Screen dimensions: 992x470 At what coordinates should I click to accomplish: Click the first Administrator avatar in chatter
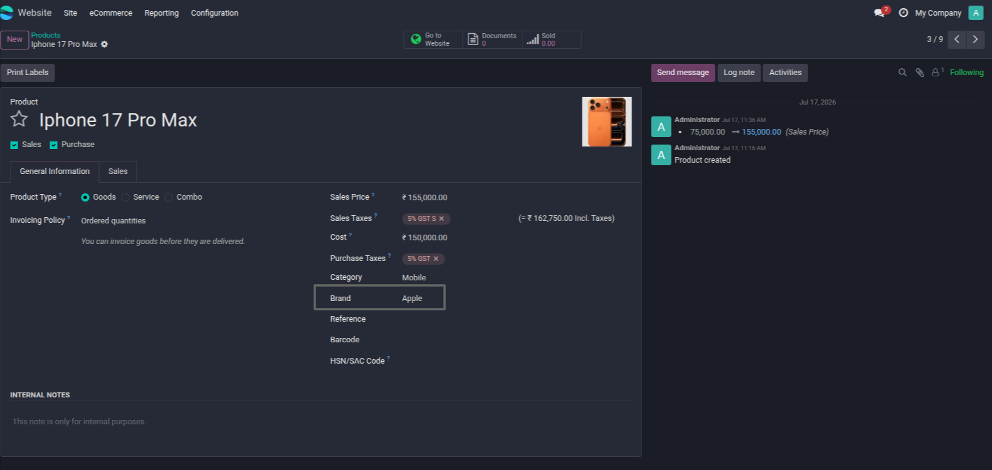point(661,126)
